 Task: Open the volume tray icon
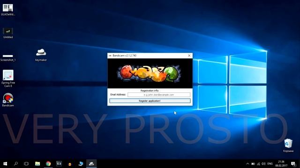pyautogui.click(x=263, y=164)
